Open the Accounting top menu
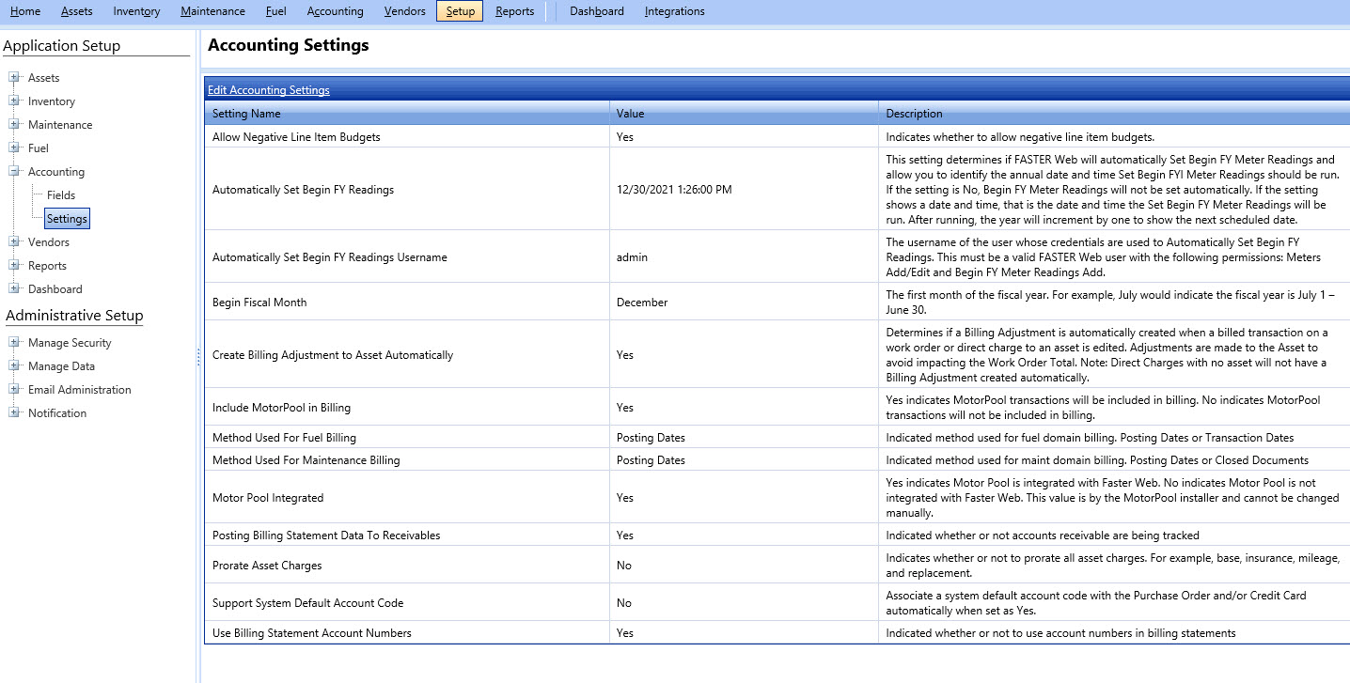This screenshot has width=1350, height=683. 335,11
